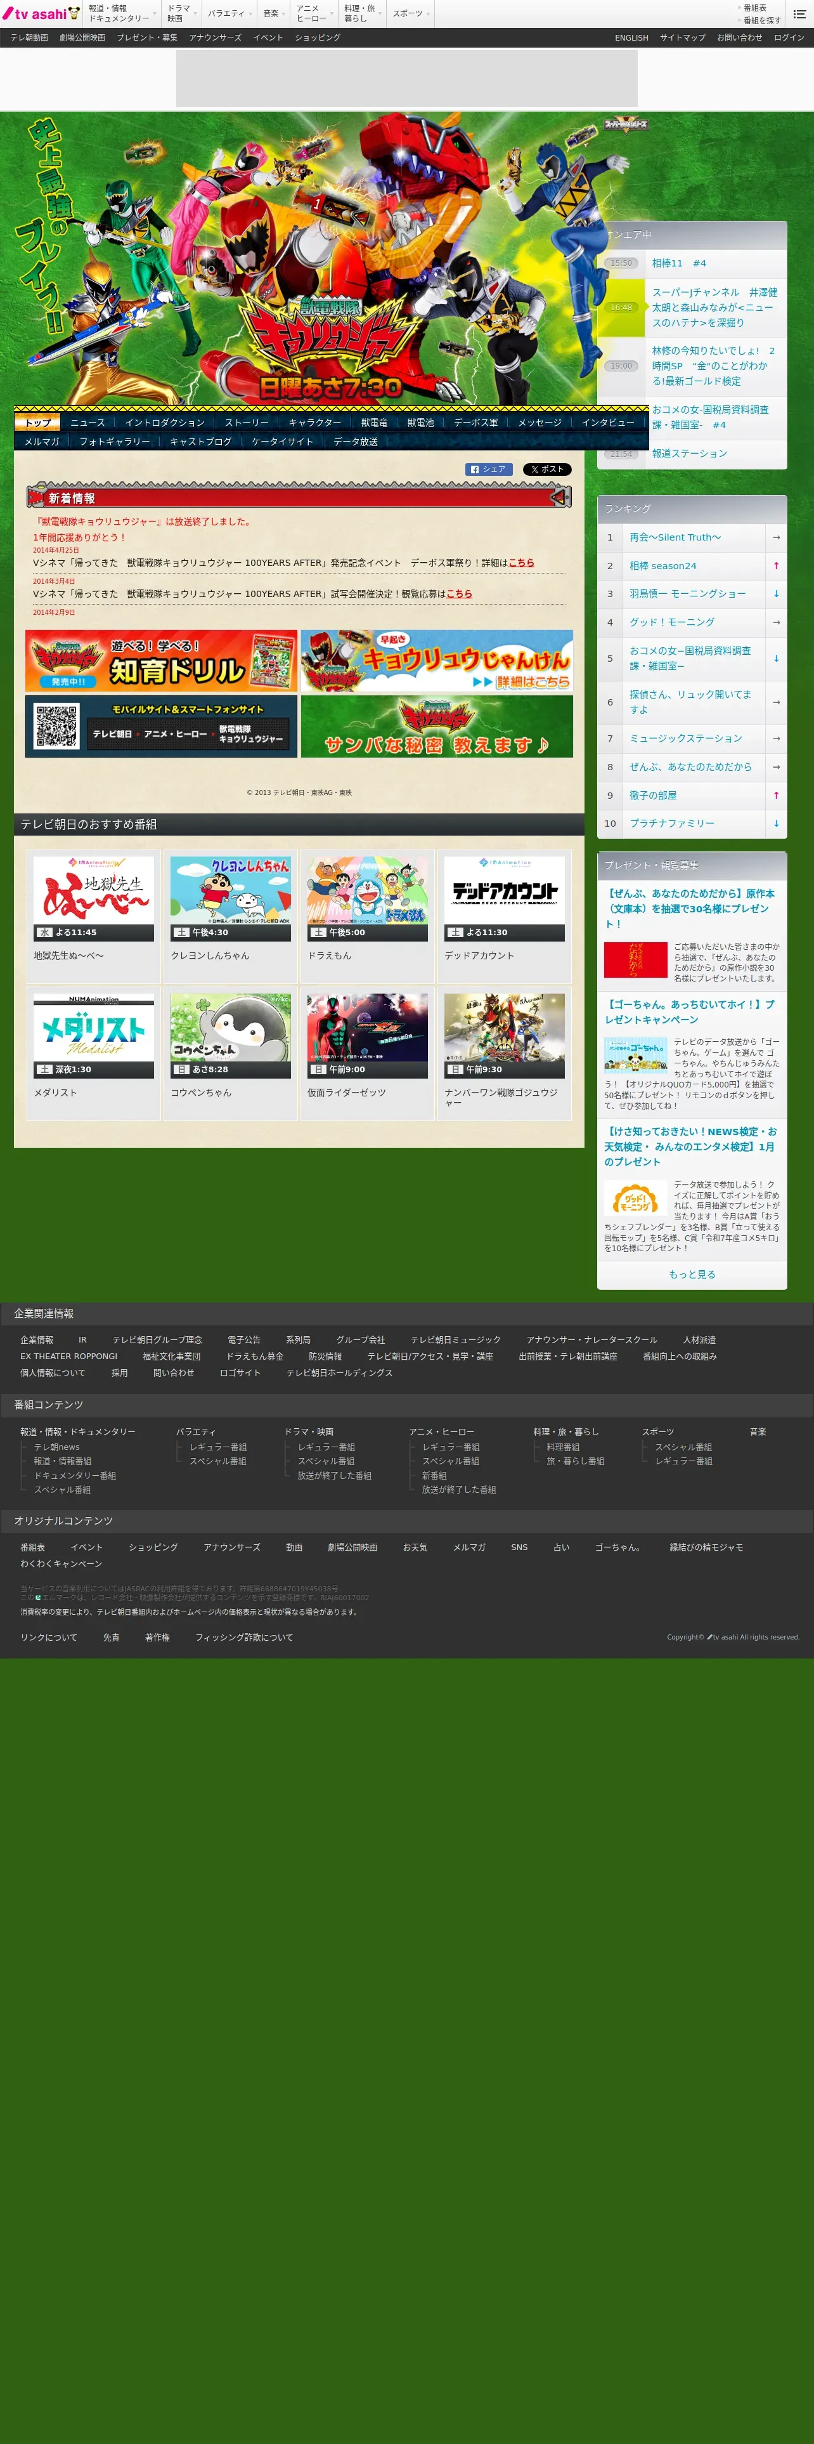Open the 音楽 dropdown menu

(x=271, y=13)
